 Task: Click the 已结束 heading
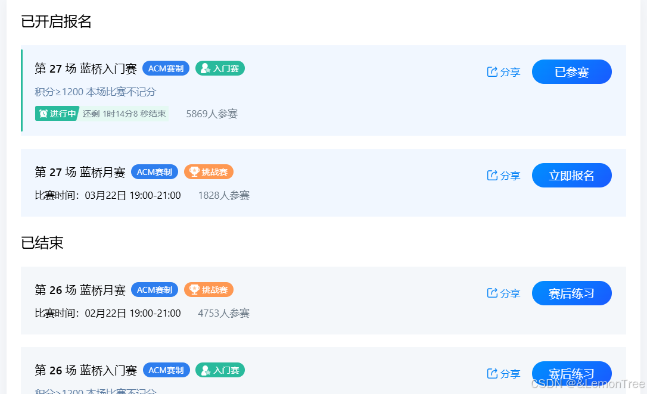tap(42, 242)
